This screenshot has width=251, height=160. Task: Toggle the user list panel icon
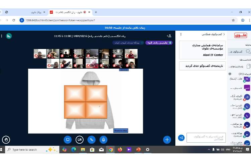(169, 36)
